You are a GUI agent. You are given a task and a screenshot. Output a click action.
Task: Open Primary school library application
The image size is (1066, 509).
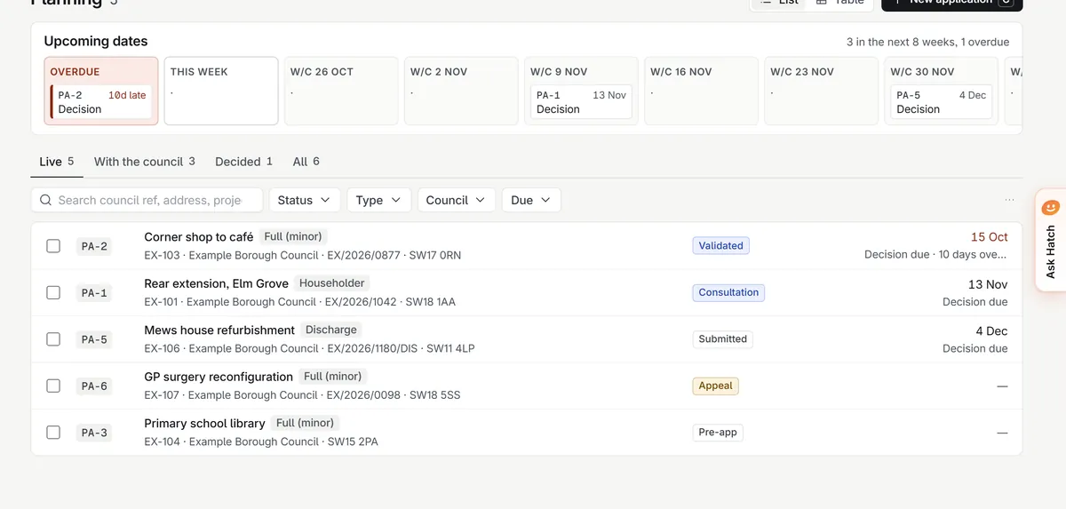click(x=204, y=424)
